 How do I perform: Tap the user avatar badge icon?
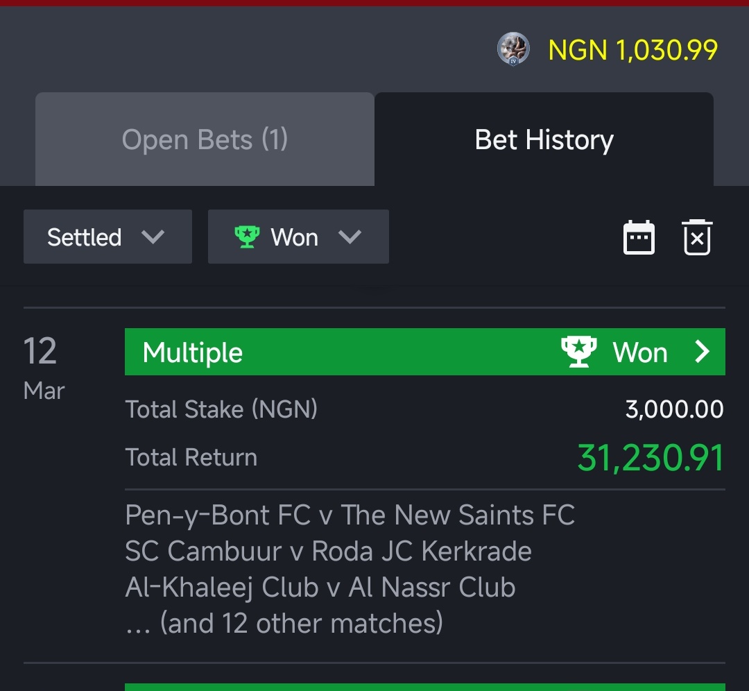[513, 49]
